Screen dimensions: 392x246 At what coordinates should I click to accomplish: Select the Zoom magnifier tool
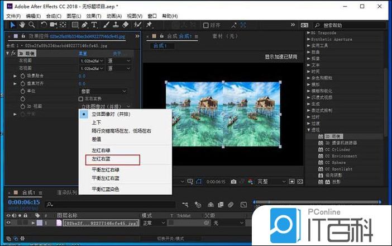(31, 25)
